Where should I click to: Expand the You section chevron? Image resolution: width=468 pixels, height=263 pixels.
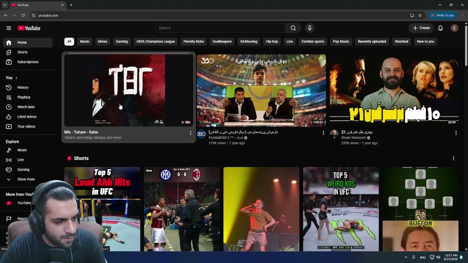16,78
